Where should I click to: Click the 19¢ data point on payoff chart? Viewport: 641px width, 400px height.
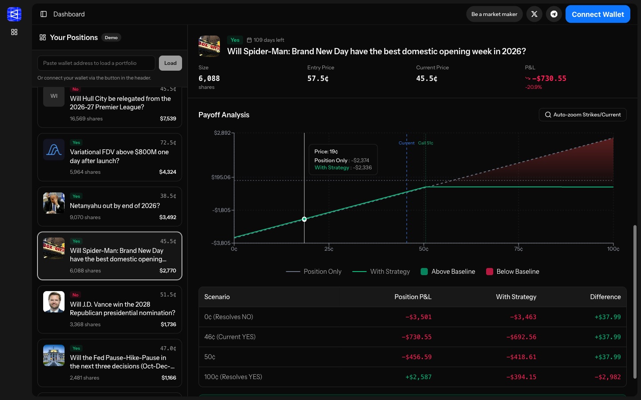click(x=304, y=219)
